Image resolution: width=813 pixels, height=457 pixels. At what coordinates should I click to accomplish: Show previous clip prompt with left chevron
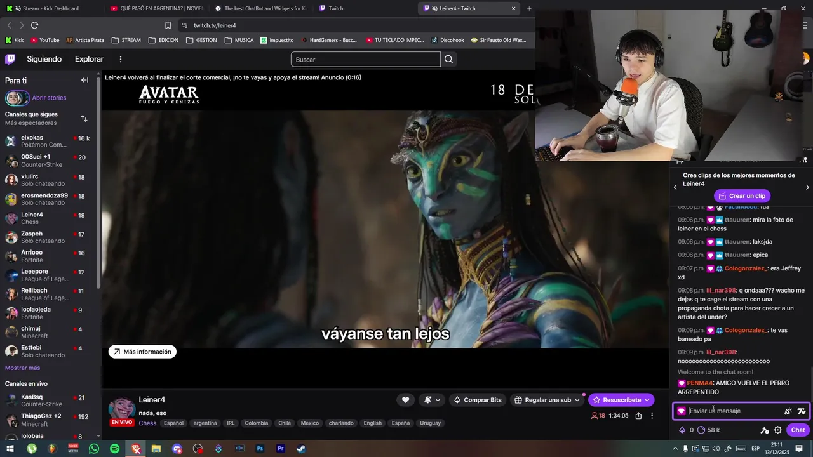coord(675,187)
